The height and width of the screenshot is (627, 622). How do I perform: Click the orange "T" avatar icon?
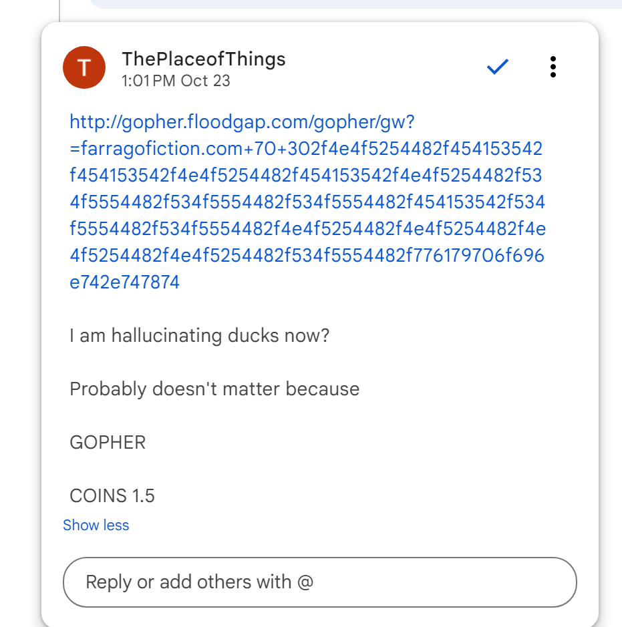tap(84, 67)
